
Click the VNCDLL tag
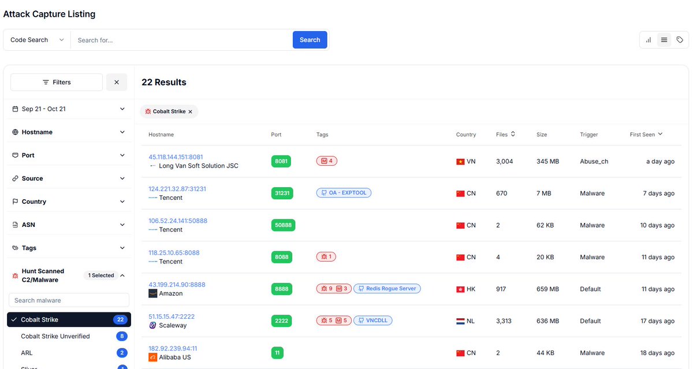coord(373,320)
